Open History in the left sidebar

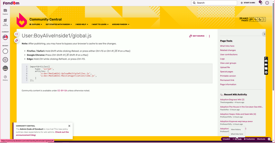pyautogui.click(x=5, y=78)
